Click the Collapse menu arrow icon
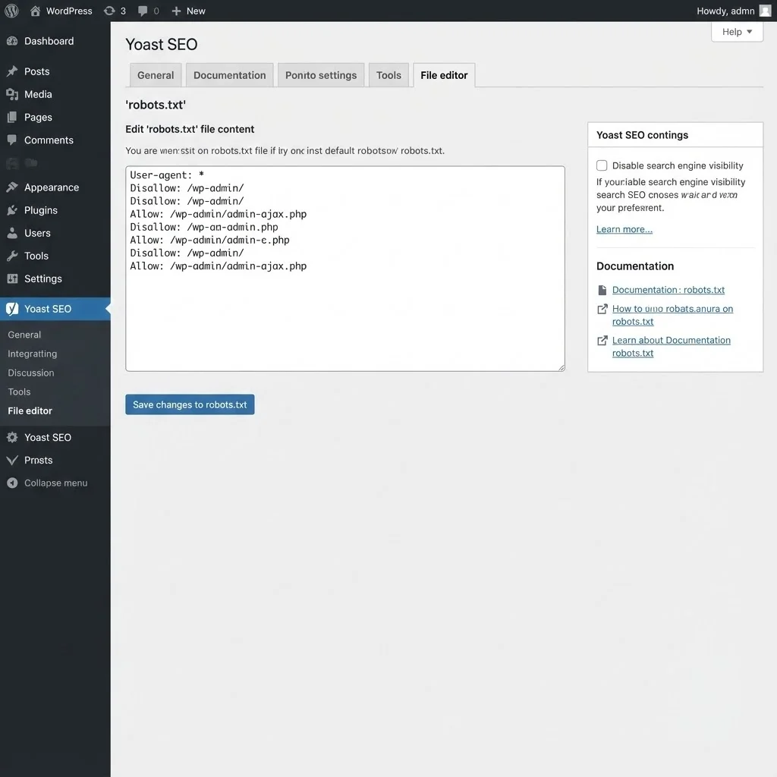 click(x=12, y=483)
